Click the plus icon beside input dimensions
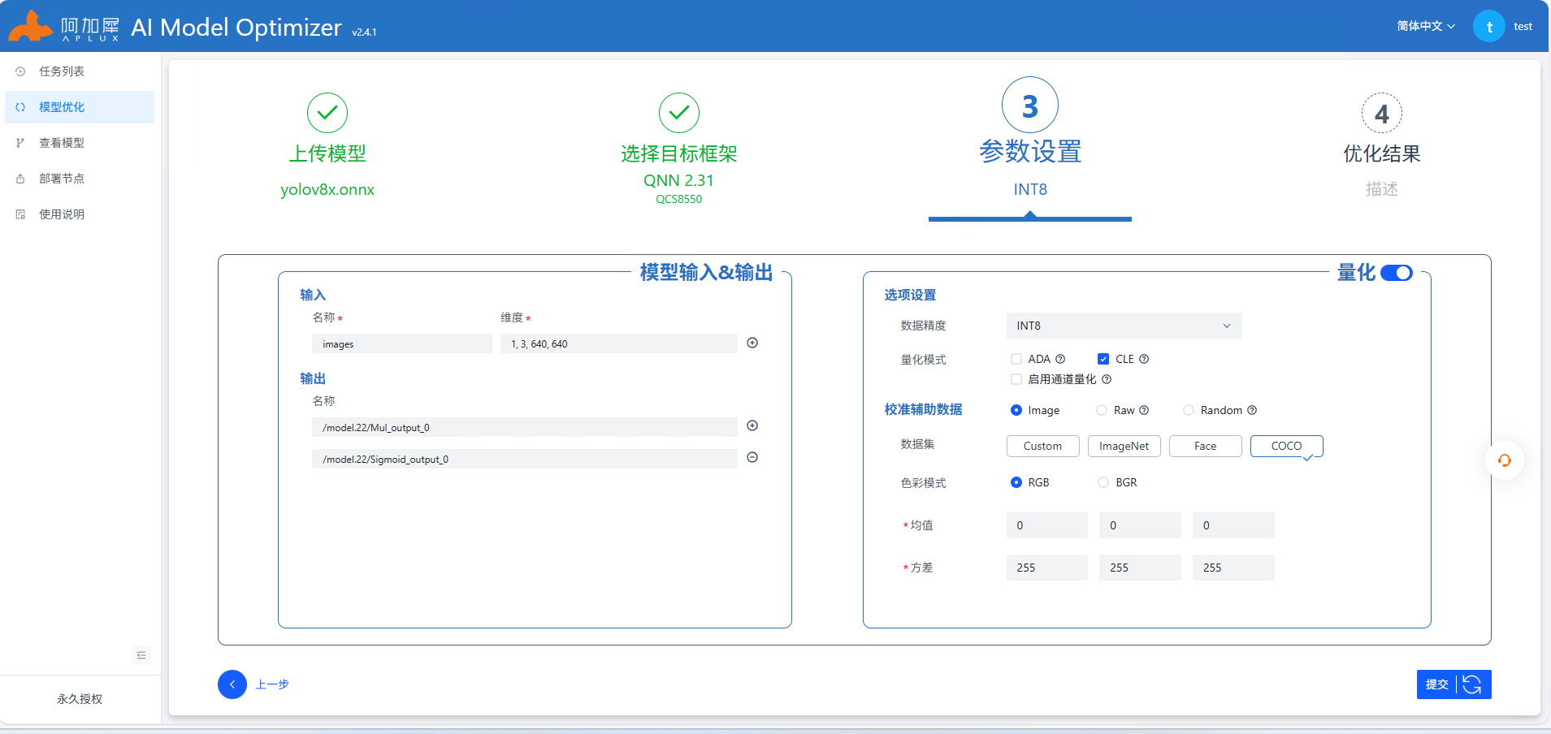The height and width of the screenshot is (734, 1551). click(x=752, y=343)
